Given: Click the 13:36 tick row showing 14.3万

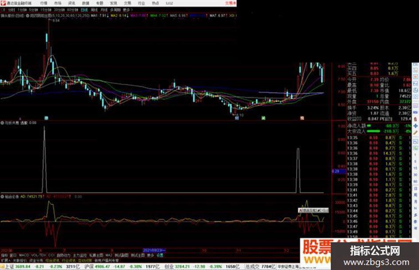Looking at the screenshot, I should pos(379,153).
